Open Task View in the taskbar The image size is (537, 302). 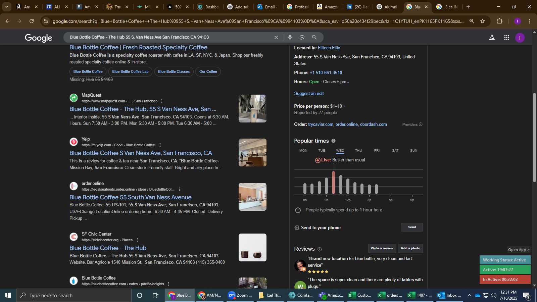[x=156, y=295]
